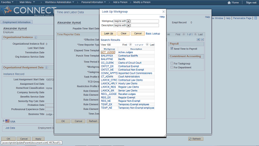259x146 pixels.
Task: Click the Clear button in lookup dialog
Action: (123, 33)
